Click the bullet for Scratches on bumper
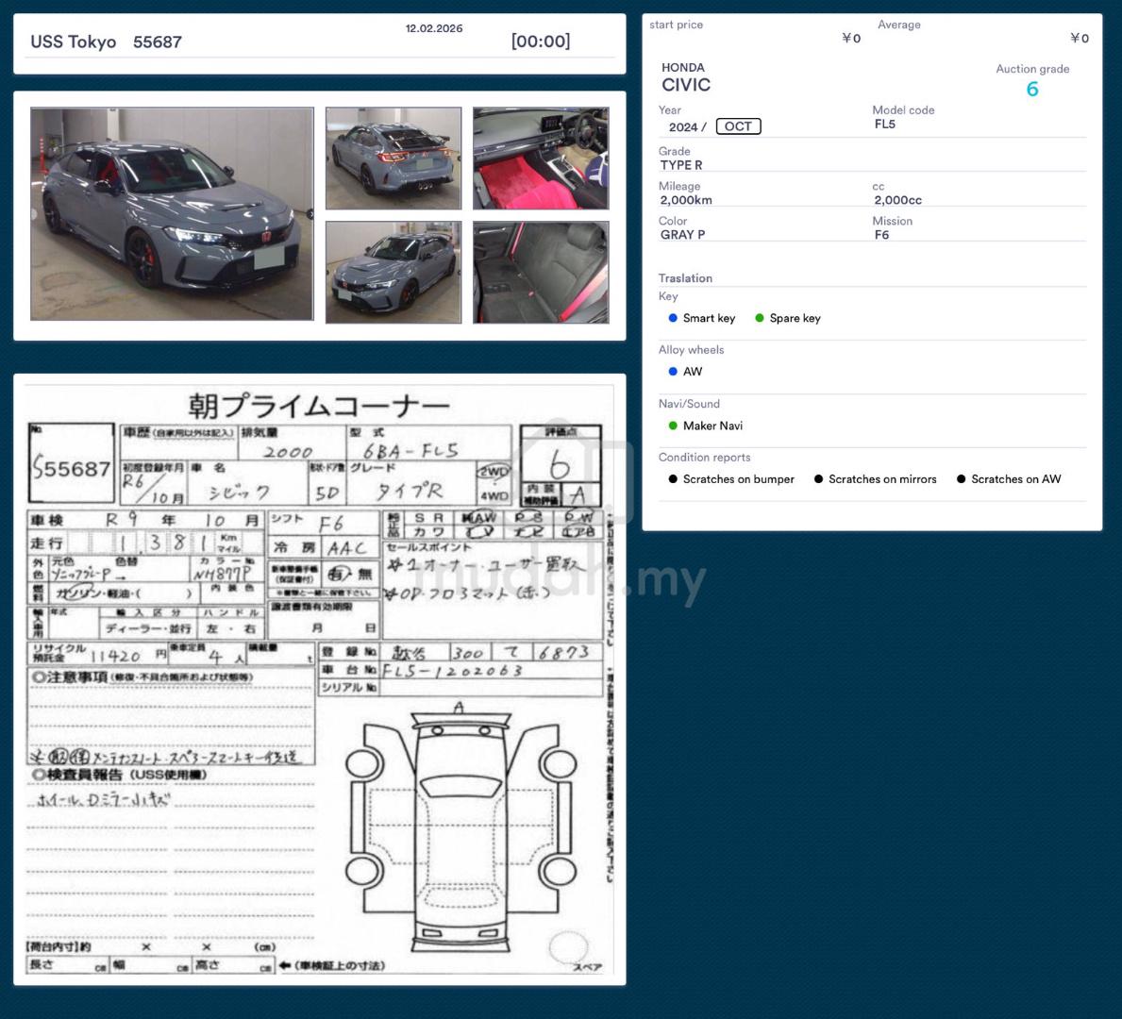The height and width of the screenshot is (1019, 1122). 673,479
